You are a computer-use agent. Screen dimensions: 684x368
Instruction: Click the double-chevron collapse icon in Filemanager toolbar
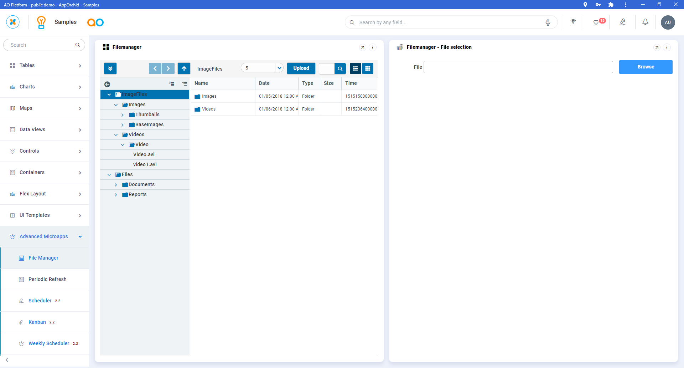coord(110,68)
